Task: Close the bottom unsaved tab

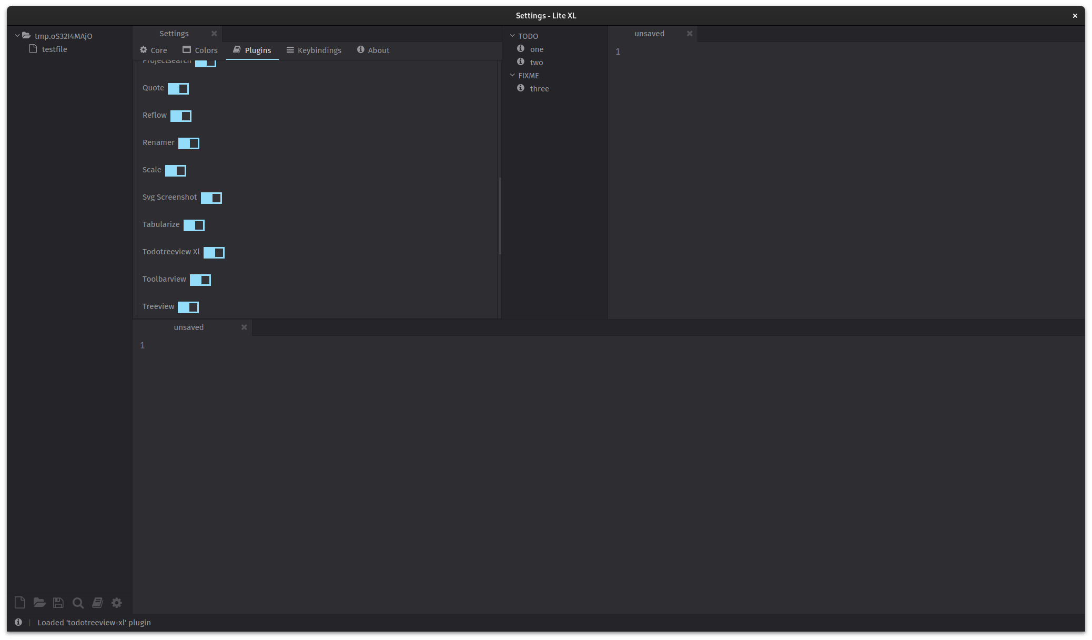Action: point(244,327)
